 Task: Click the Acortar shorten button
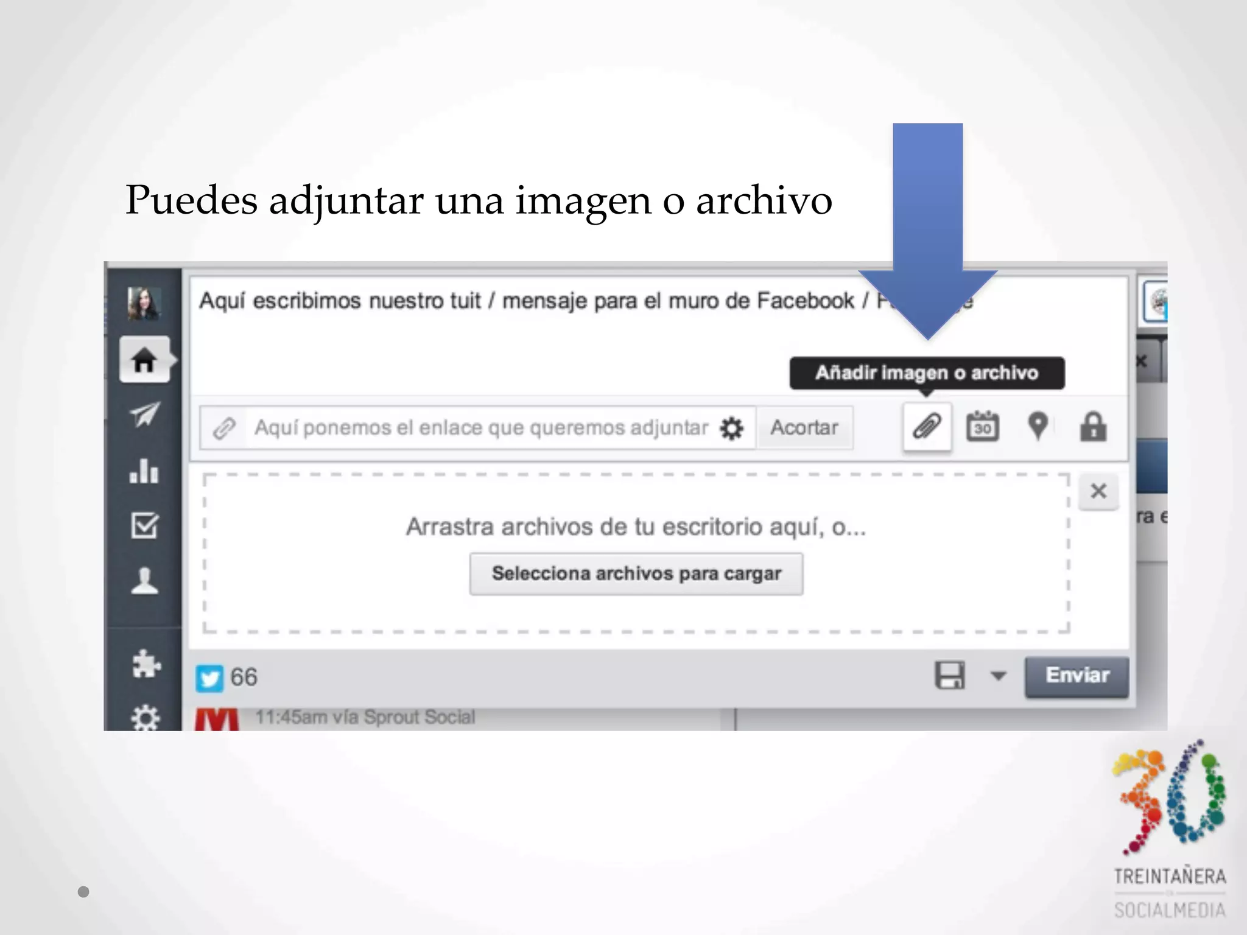click(804, 428)
